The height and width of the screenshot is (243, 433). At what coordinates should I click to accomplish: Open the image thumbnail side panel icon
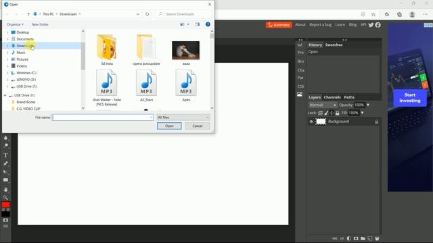pyautogui.click(x=300, y=94)
